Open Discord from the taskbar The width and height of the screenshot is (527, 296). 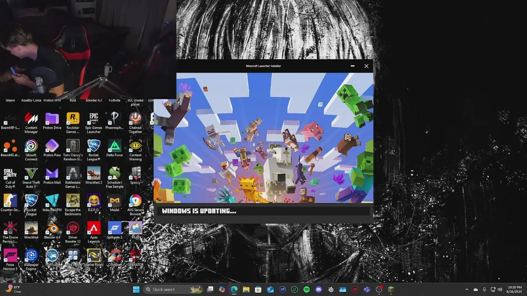click(318, 289)
